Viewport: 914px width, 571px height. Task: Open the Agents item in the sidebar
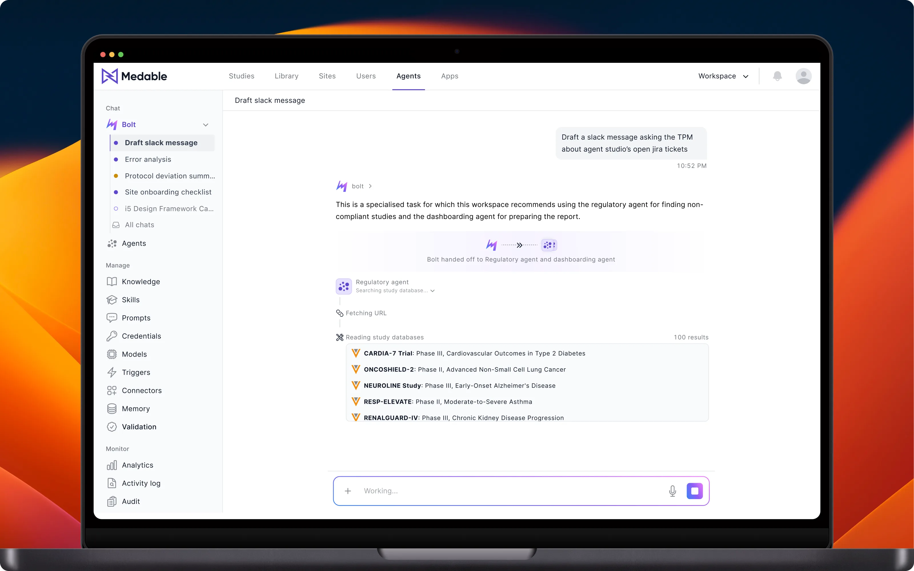click(127, 244)
